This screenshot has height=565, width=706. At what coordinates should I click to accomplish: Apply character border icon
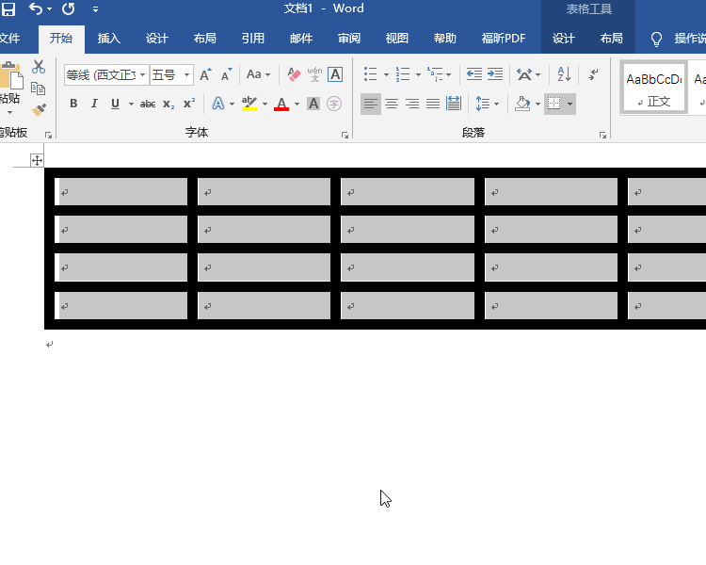335,74
